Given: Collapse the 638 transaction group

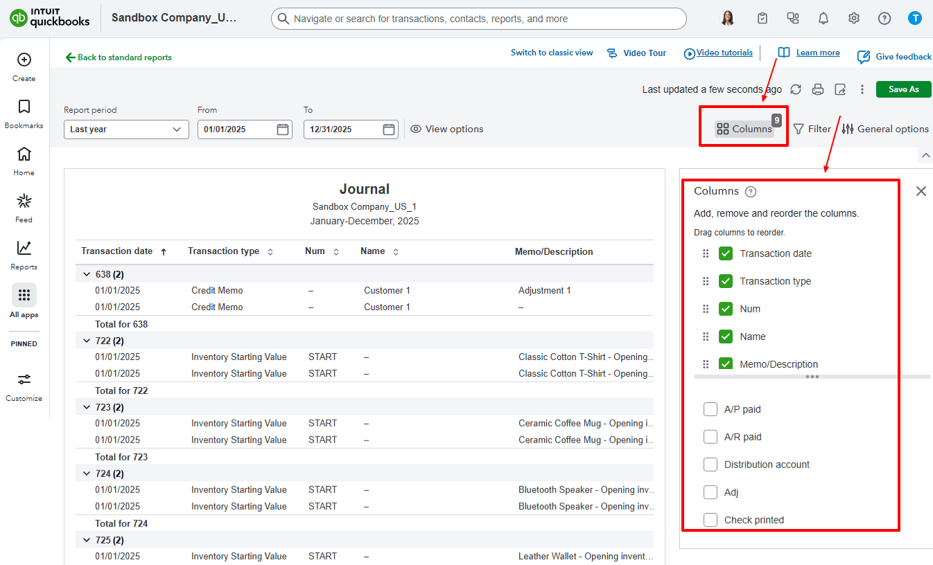Looking at the screenshot, I should [87, 275].
